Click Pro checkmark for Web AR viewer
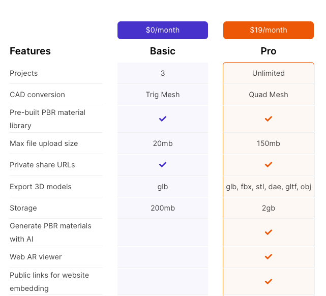This screenshot has width=326, height=296. coord(269,257)
